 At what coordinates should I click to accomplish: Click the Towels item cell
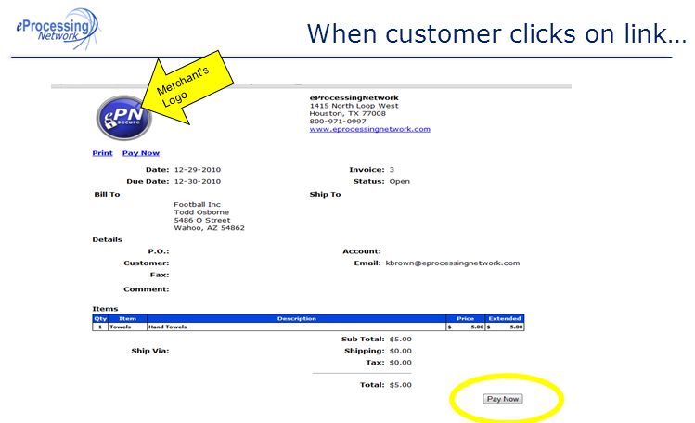tap(127, 327)
